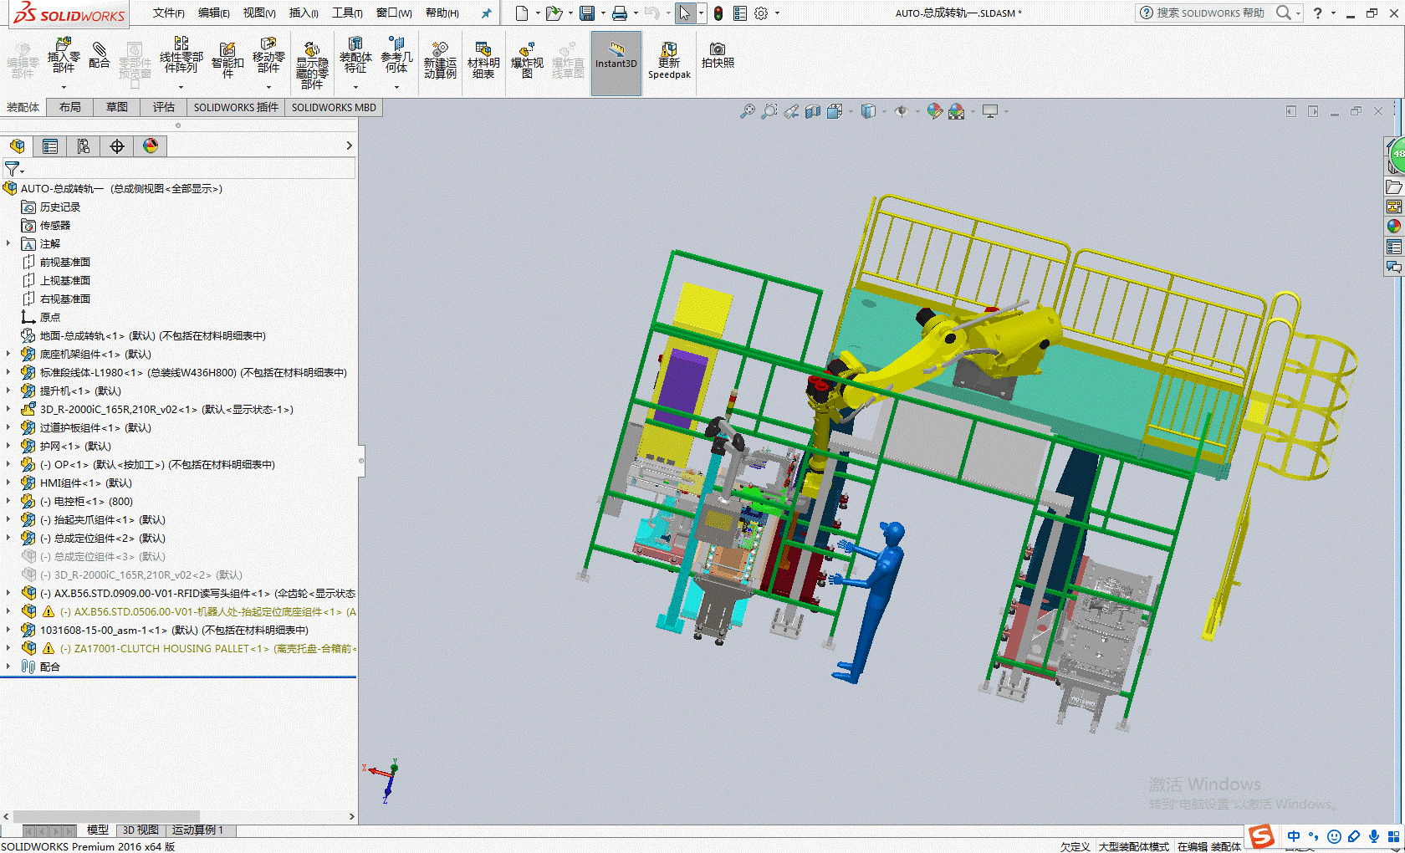Switch to the 评估 tab
The image size is (1405, 853).
164,107
